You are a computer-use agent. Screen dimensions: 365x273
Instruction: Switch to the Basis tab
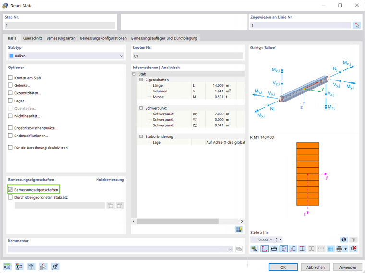(12, 38)
